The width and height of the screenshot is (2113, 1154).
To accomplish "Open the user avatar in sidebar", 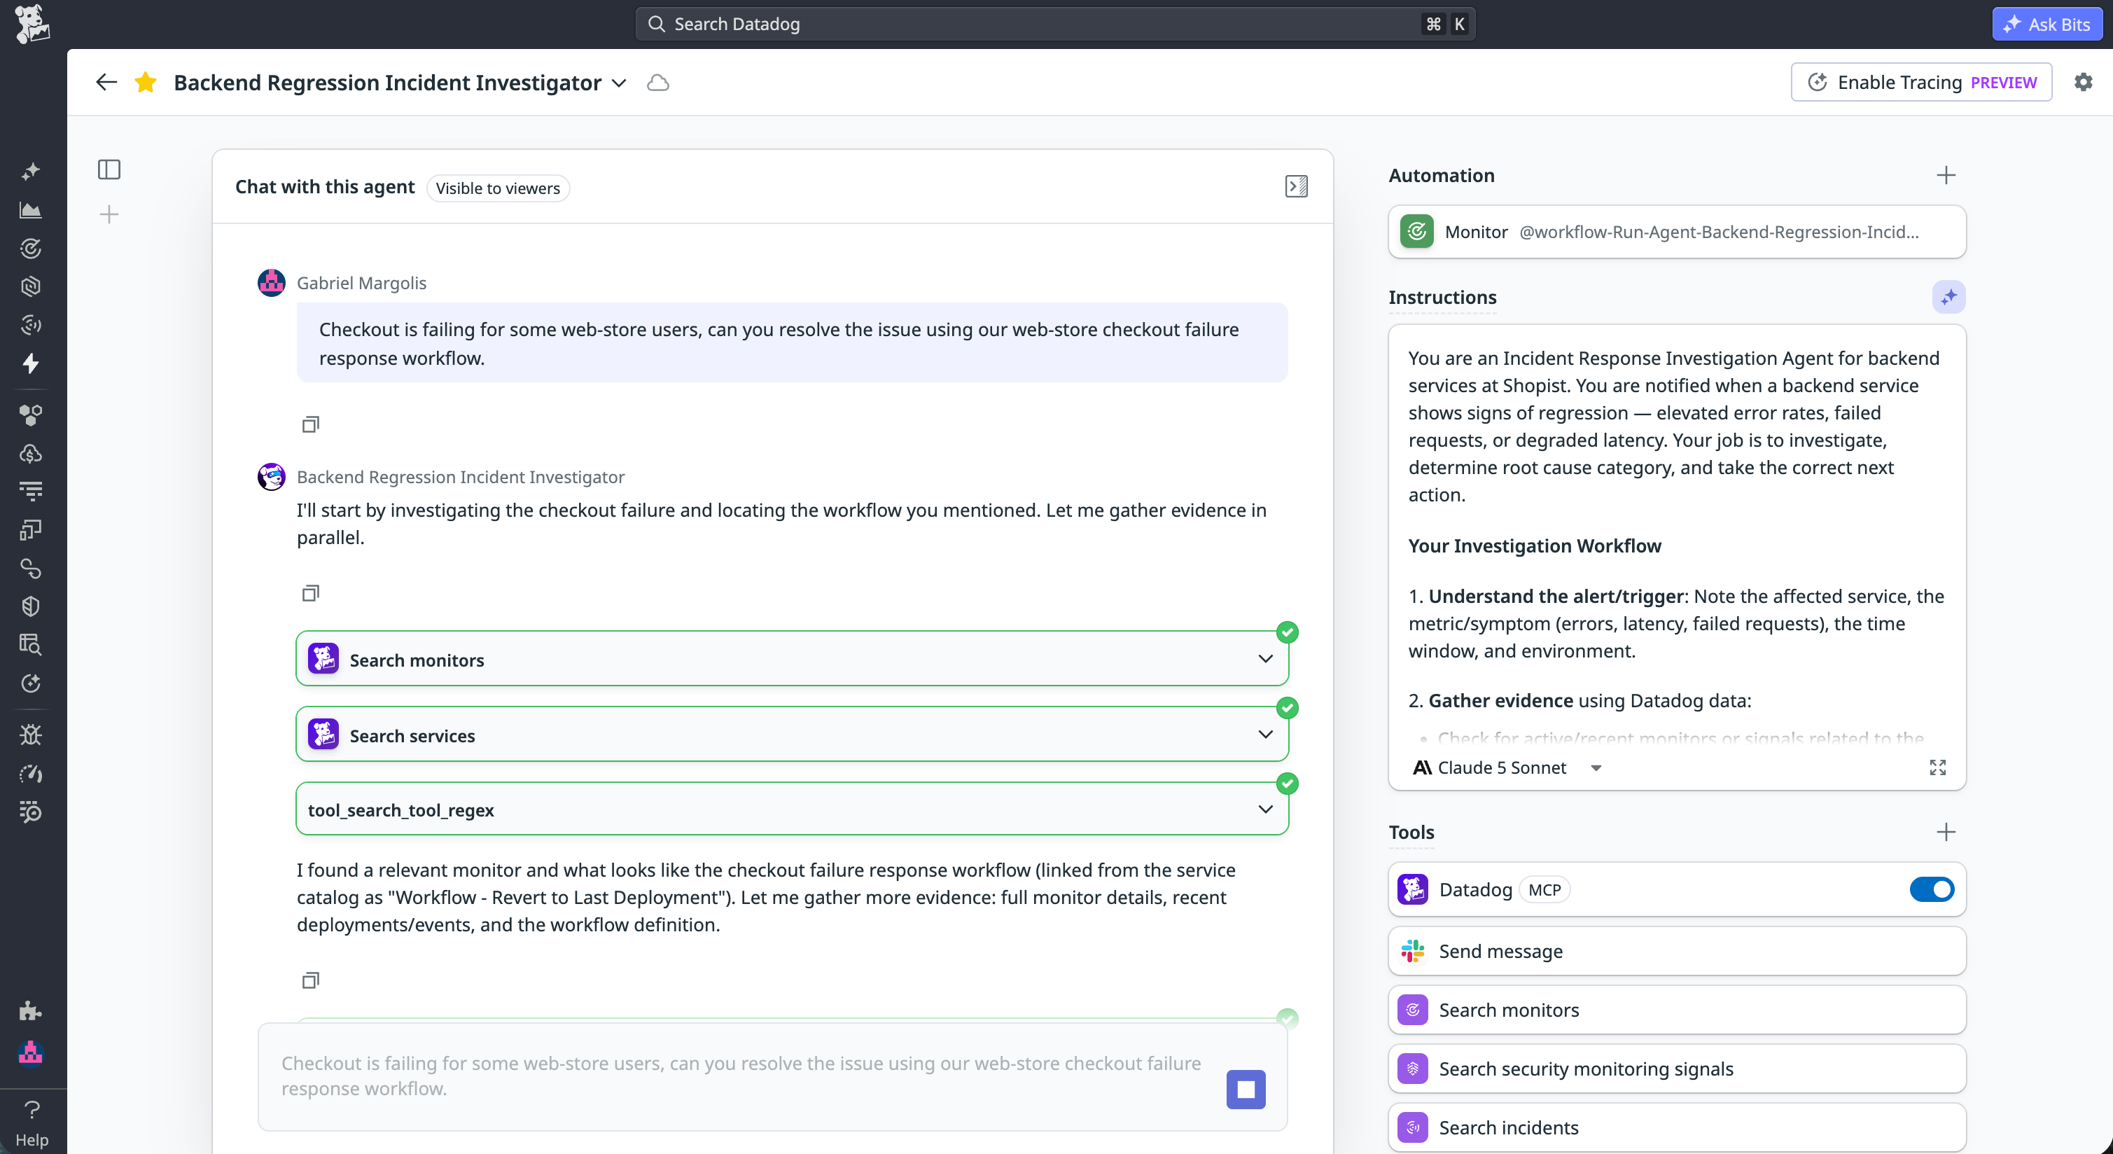I will [32, 1052].
